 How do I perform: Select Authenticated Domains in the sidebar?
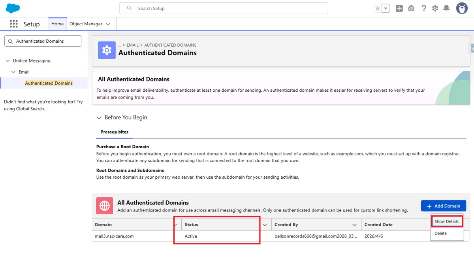tap(49, 83)
